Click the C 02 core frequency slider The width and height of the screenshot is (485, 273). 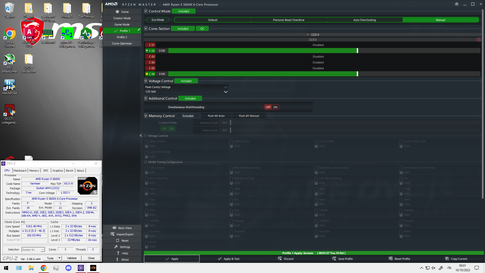(324, 51)
